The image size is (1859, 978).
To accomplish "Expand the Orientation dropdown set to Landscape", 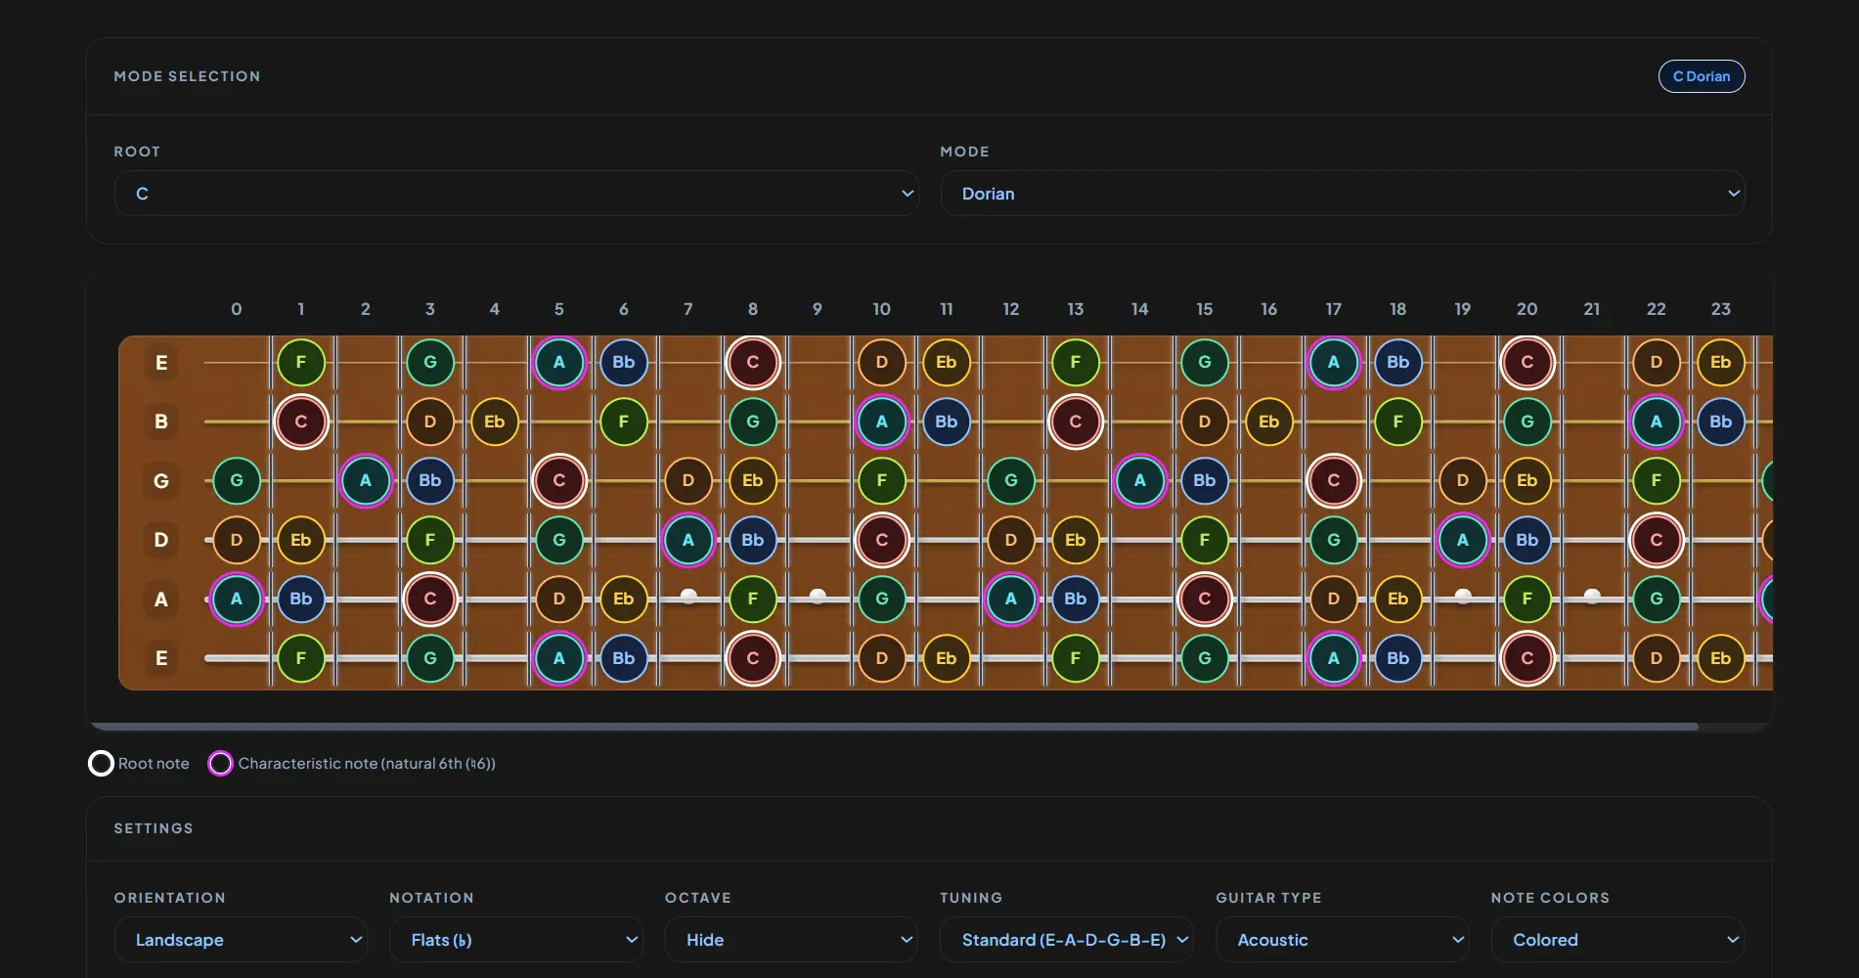I will (x=241, y=940).
